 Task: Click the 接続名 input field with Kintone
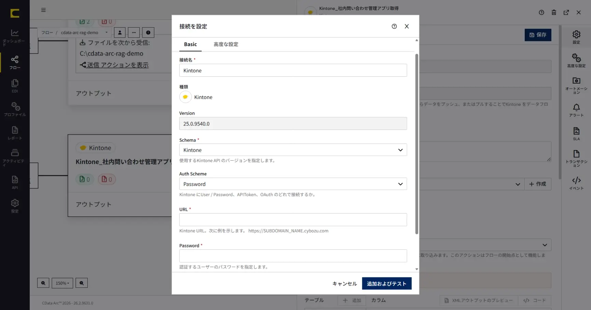[293, 70]
